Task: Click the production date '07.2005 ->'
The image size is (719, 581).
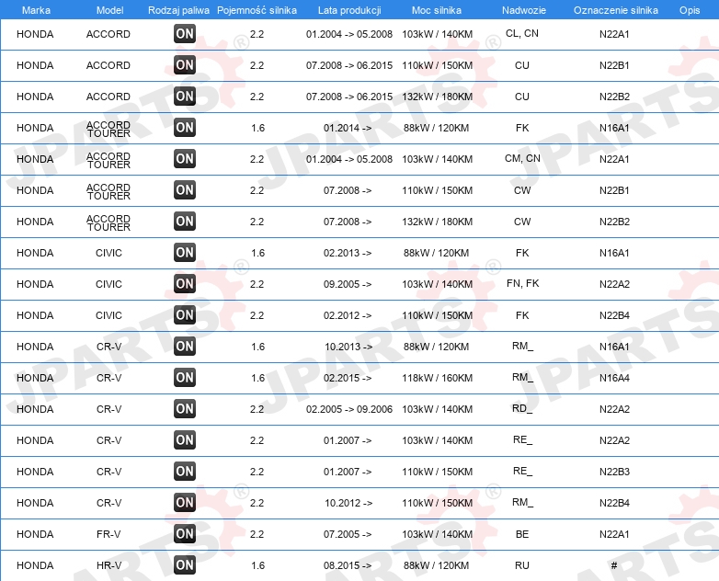Action: click(x=348, y=534)
